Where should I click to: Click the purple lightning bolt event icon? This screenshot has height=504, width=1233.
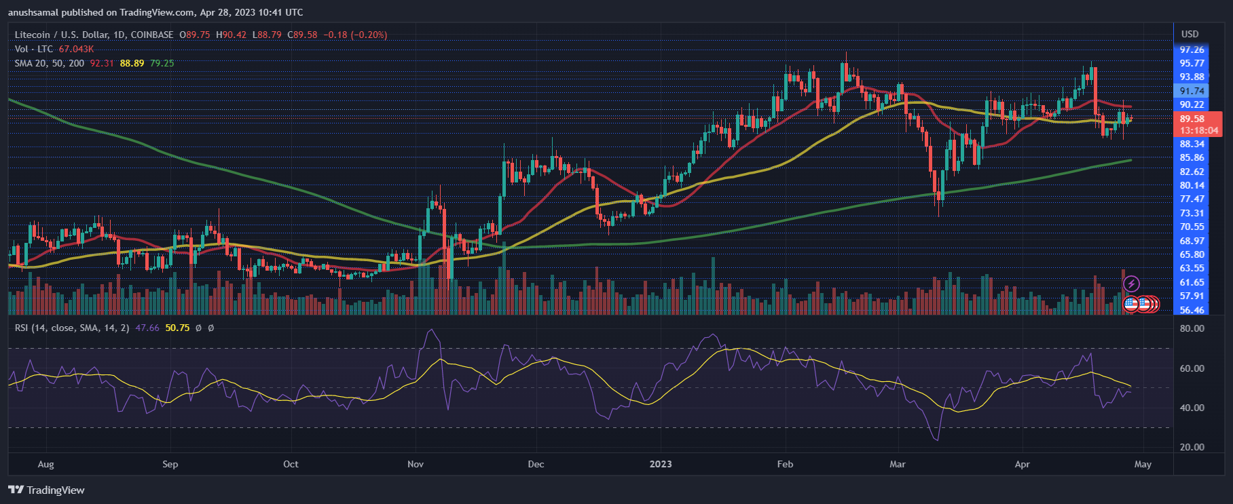coord(1131,284)
